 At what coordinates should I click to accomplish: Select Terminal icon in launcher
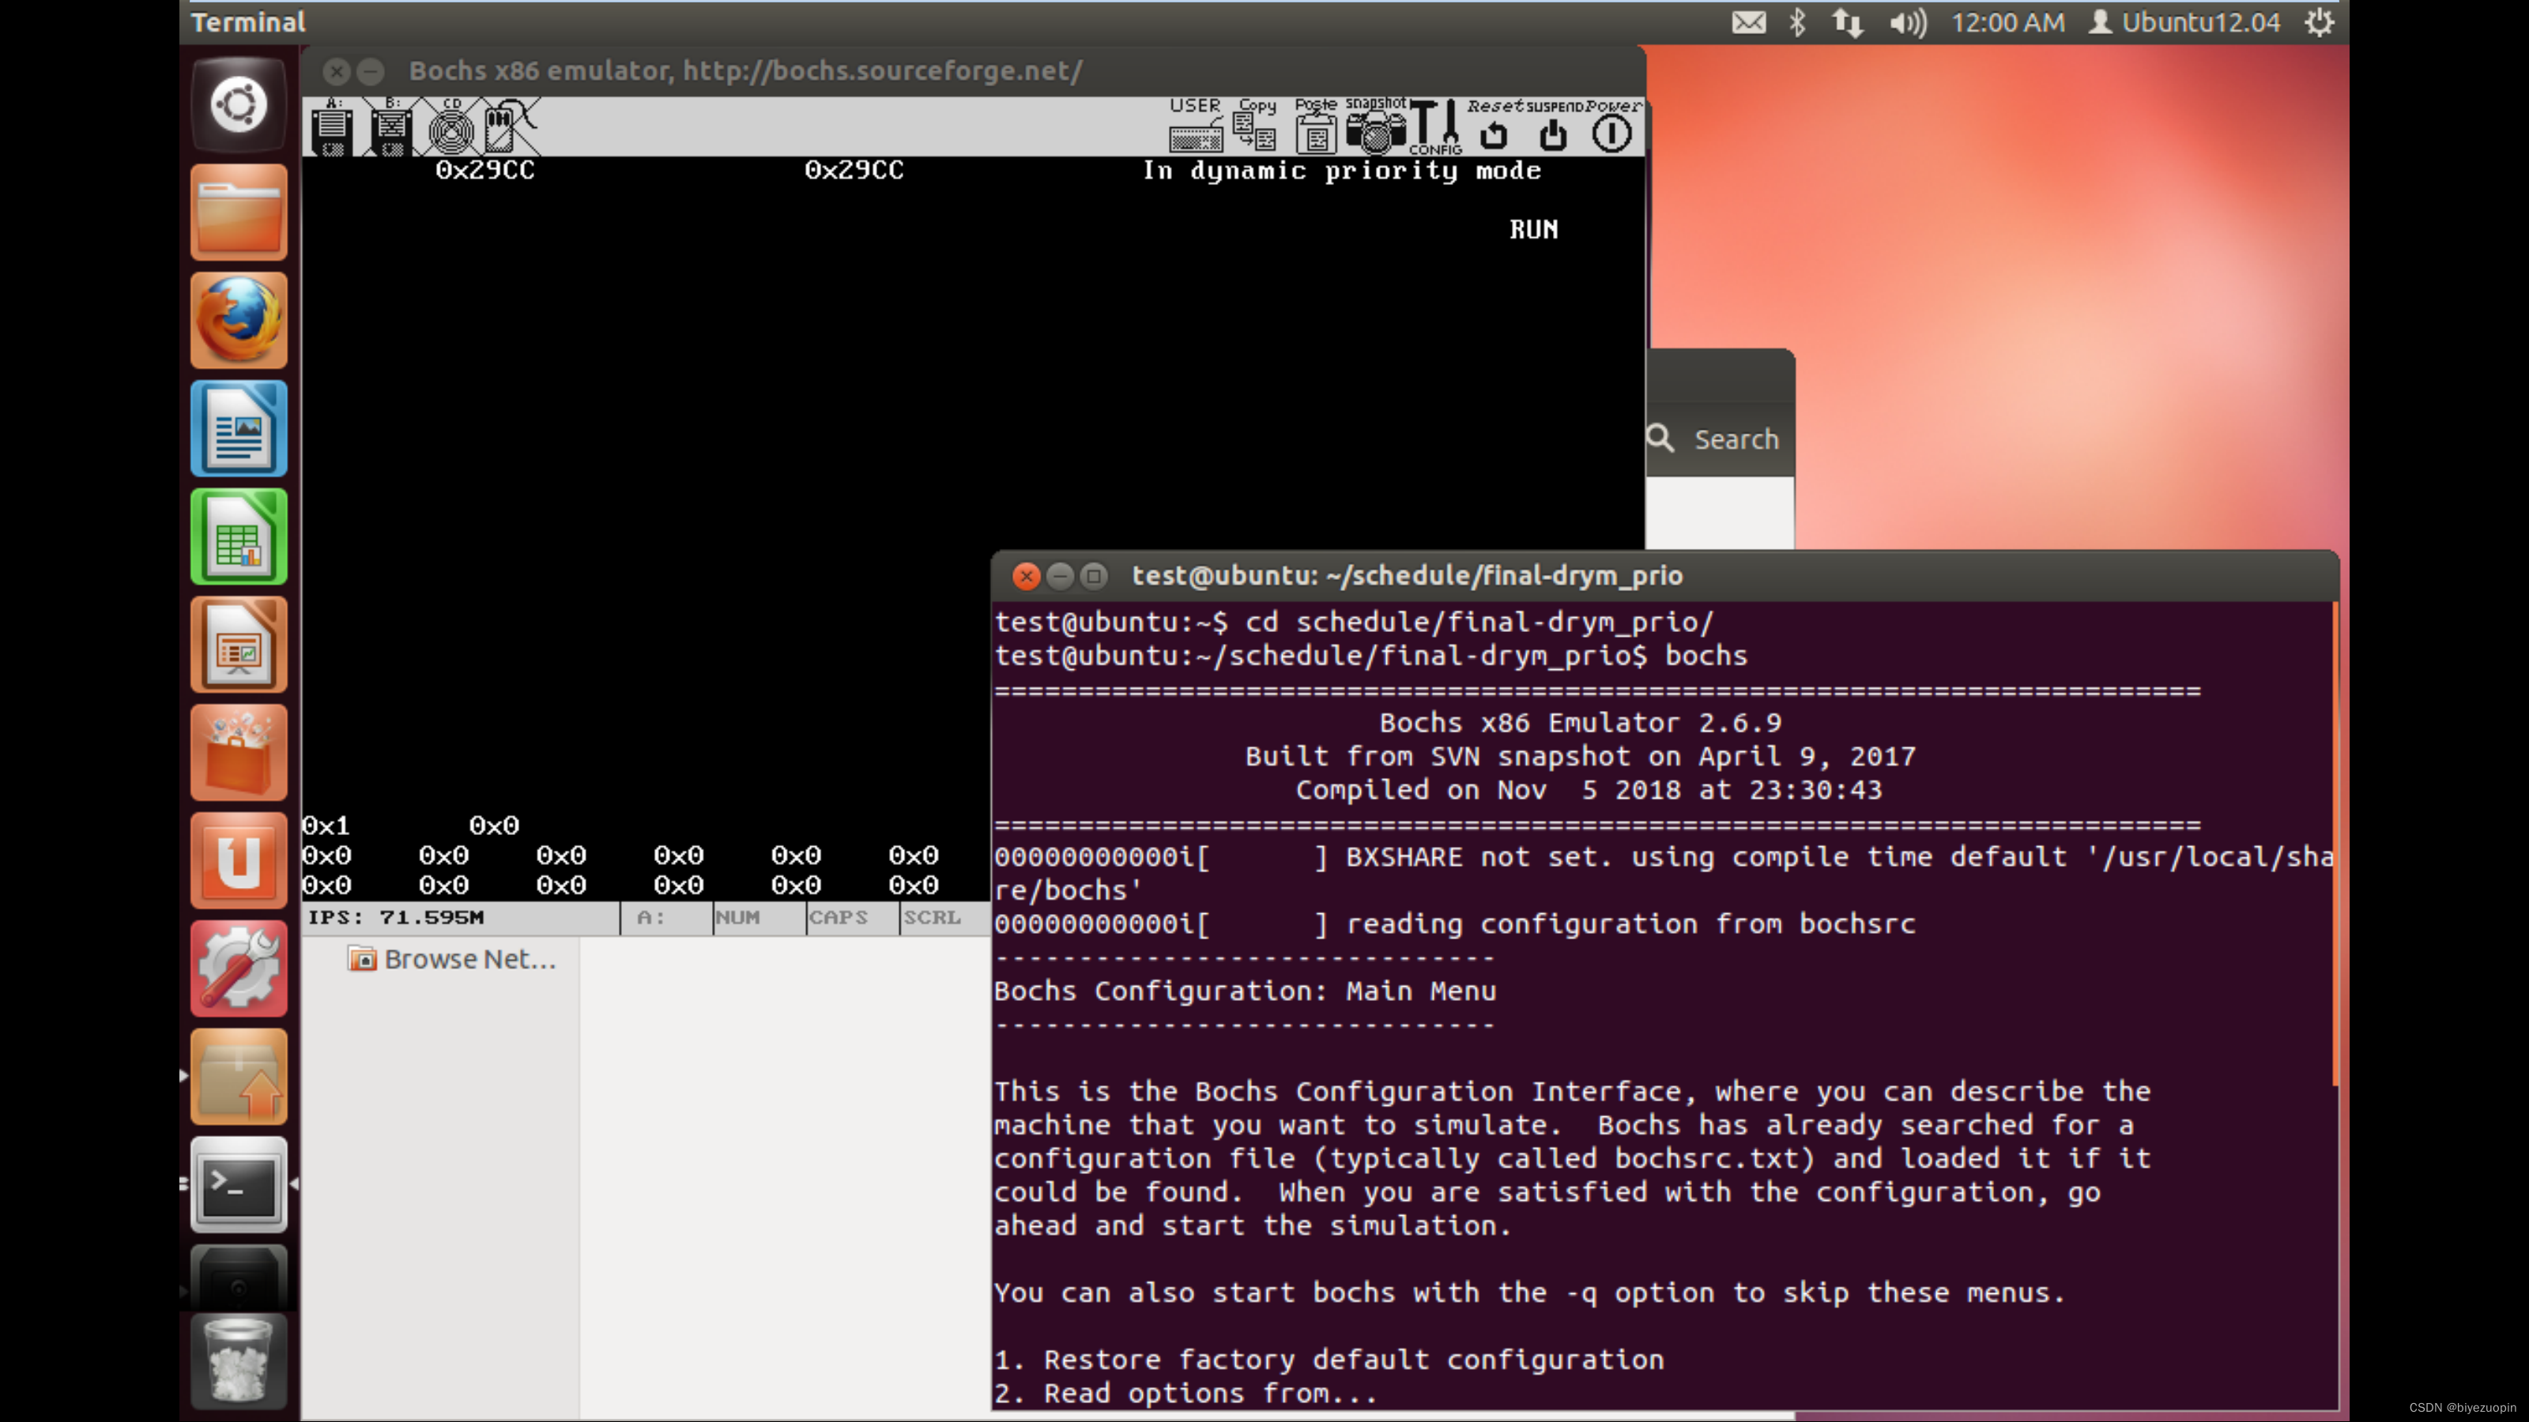tap(239, 1184)
